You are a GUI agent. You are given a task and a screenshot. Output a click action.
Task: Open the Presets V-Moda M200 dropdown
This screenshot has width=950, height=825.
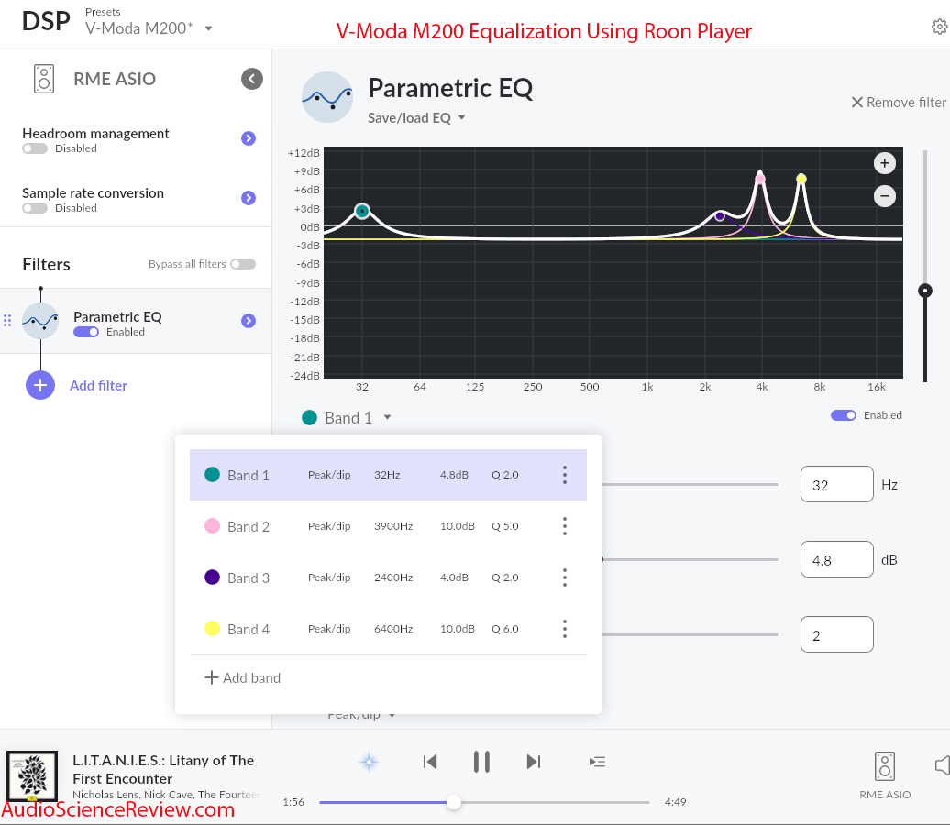149,27
